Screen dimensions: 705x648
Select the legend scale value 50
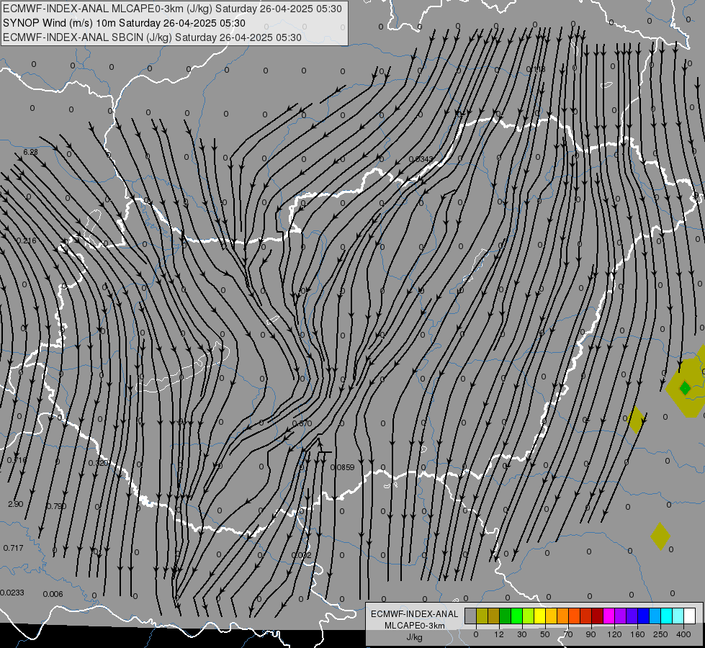click(545, 634)
